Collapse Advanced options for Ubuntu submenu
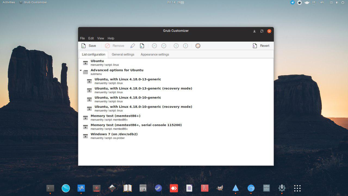The width and height of the screenshot is (348, 196). [81, 71]
